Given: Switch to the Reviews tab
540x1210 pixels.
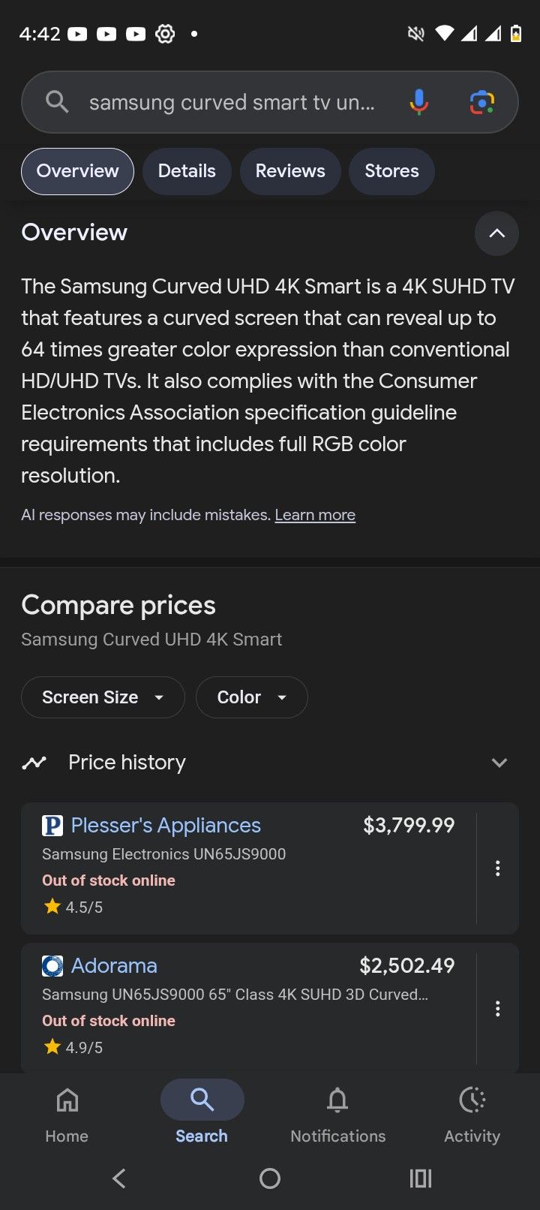Looking at the screenshot, I should 290,171.
